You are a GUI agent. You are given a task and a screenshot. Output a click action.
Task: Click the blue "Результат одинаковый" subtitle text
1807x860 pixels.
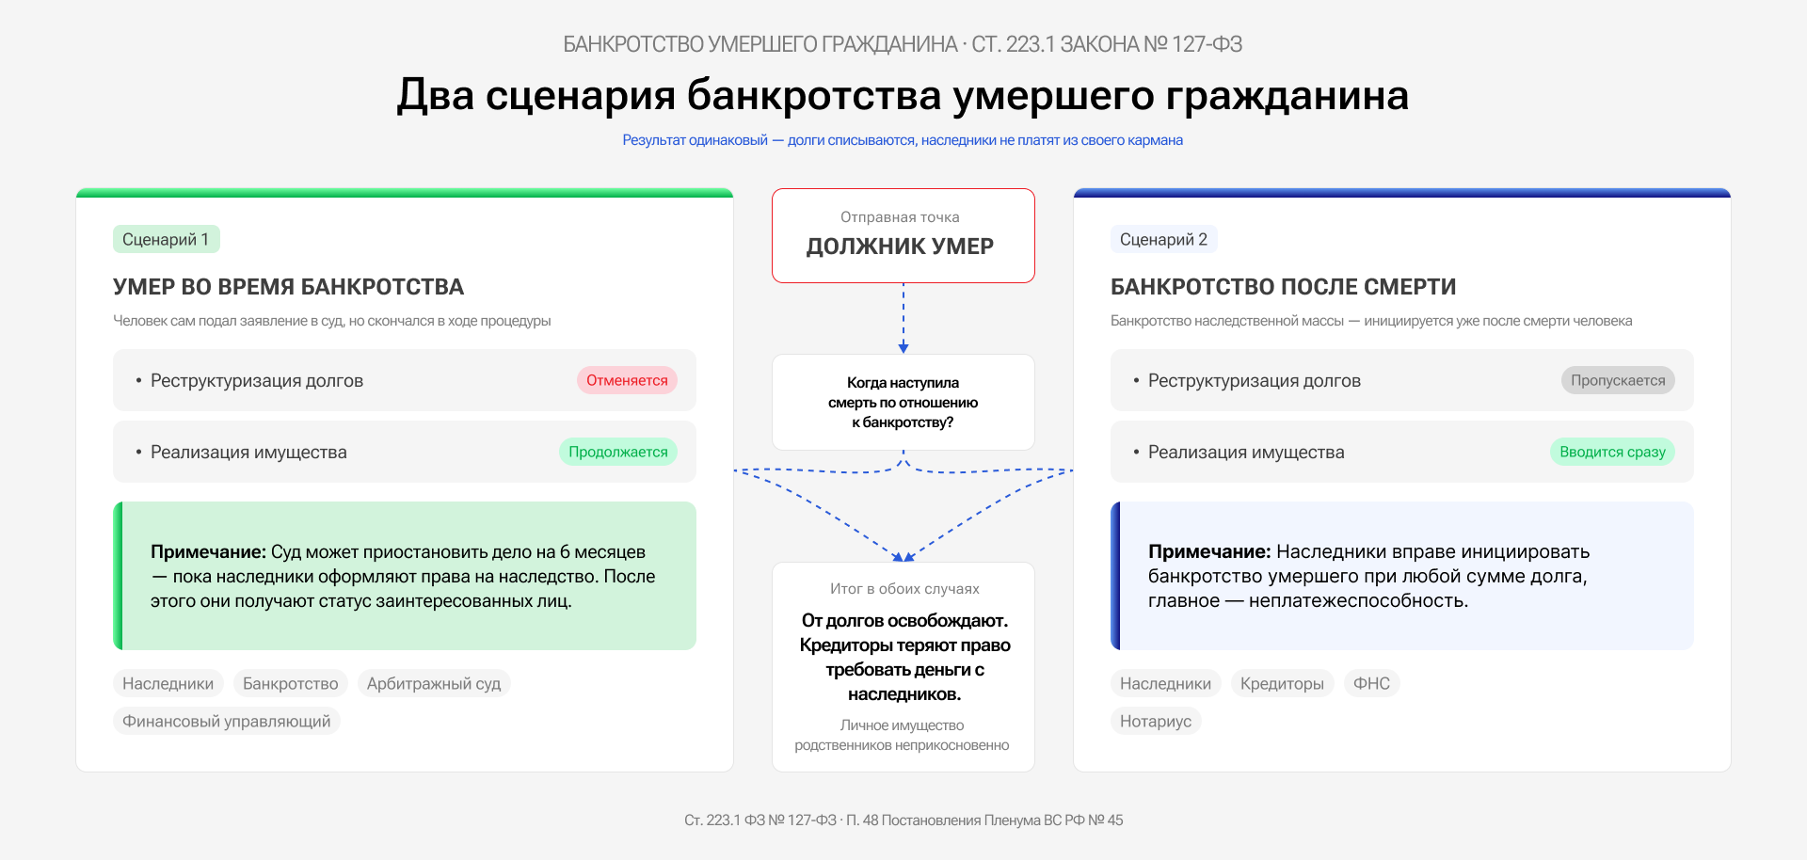903,140
